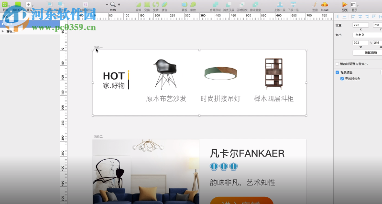The height and width of the screenshot is (204, 382).
Task: Zoom out with the minus button
Action: 107,4
